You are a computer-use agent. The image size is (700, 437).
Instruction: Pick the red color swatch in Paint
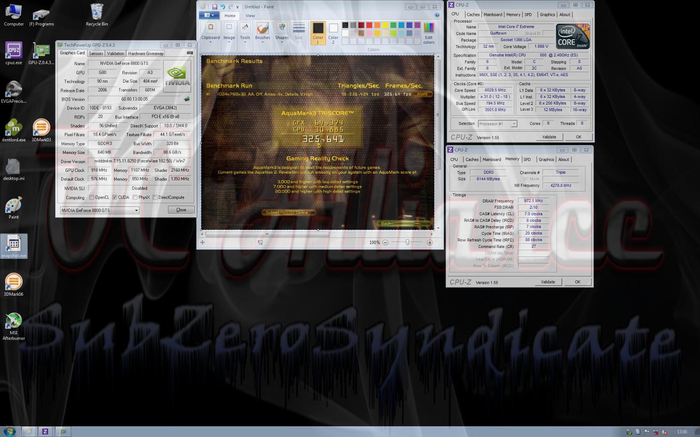pos(369,25)
